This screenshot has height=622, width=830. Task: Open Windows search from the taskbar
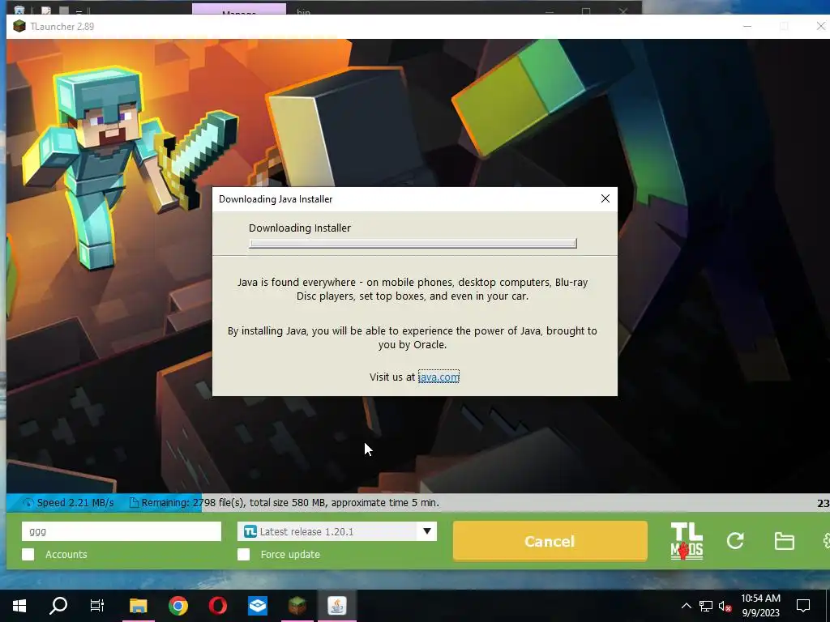tap(58, 606)
